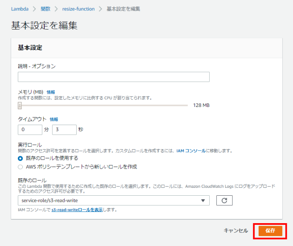
Task: Click the orange 保存 button
Action: pyautogui.click(x=270, y=231)
